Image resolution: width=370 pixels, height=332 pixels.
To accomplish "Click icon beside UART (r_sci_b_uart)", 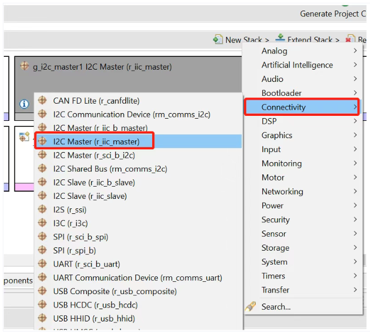I will (x=42, y=263).
